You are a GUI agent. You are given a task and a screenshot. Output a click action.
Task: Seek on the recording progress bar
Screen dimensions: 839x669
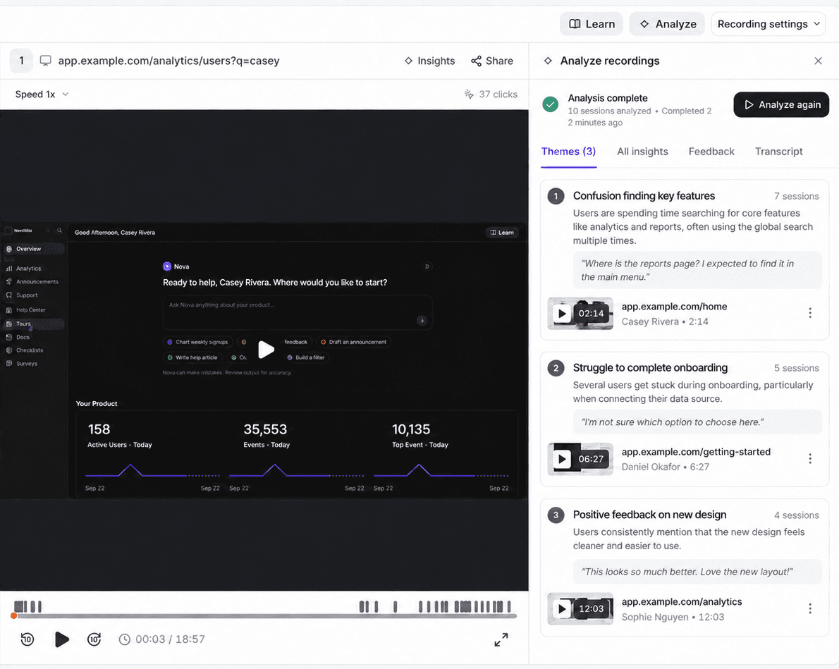point(265,616)
